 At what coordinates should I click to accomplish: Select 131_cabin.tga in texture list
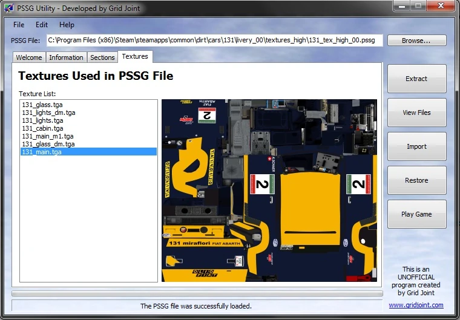coord(88,128)
